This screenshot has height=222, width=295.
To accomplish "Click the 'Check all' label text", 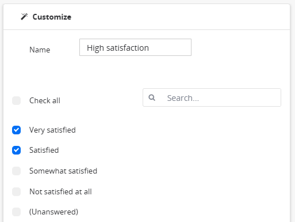I will 45,100.
